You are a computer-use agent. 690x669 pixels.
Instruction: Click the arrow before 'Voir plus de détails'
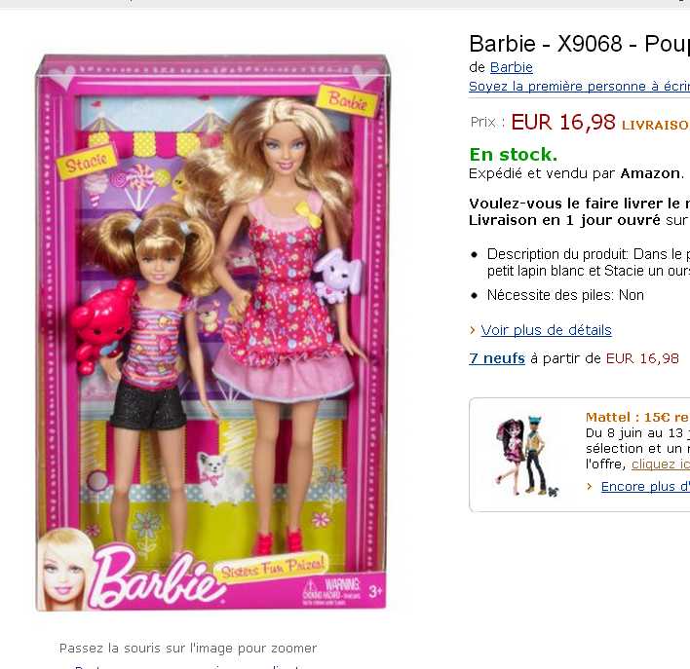point(473,330)
